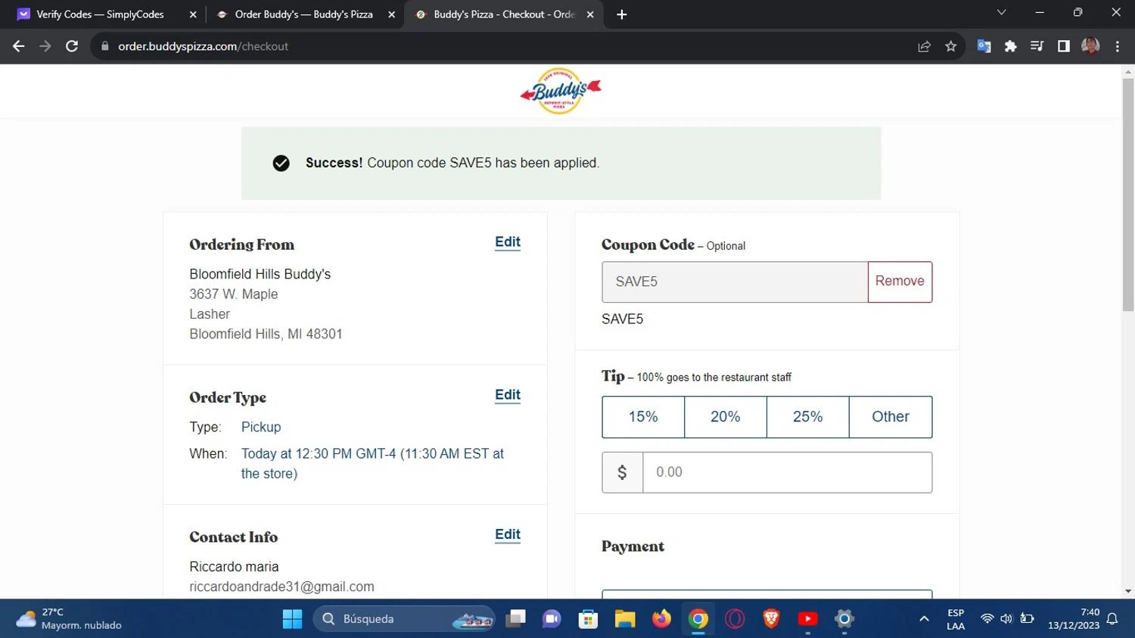
Task: Open YouTube app from taskbar
Action: tap(807, 619)
